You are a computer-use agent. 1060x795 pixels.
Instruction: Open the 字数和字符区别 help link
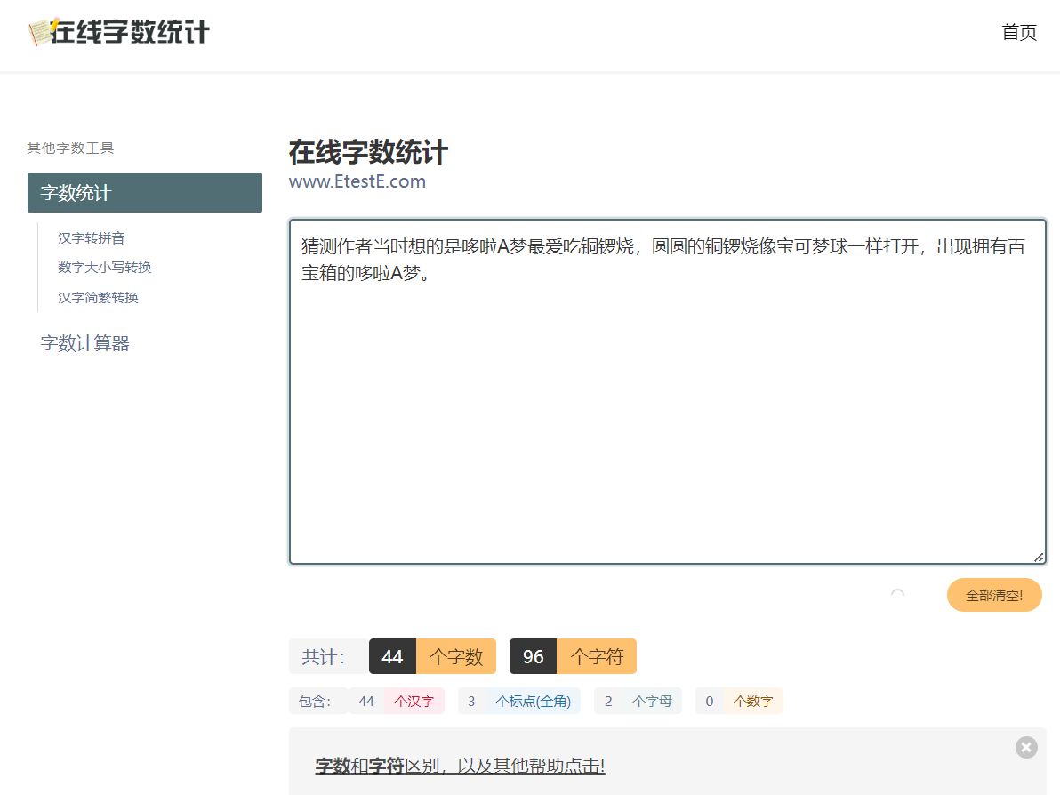coord(460,766)
